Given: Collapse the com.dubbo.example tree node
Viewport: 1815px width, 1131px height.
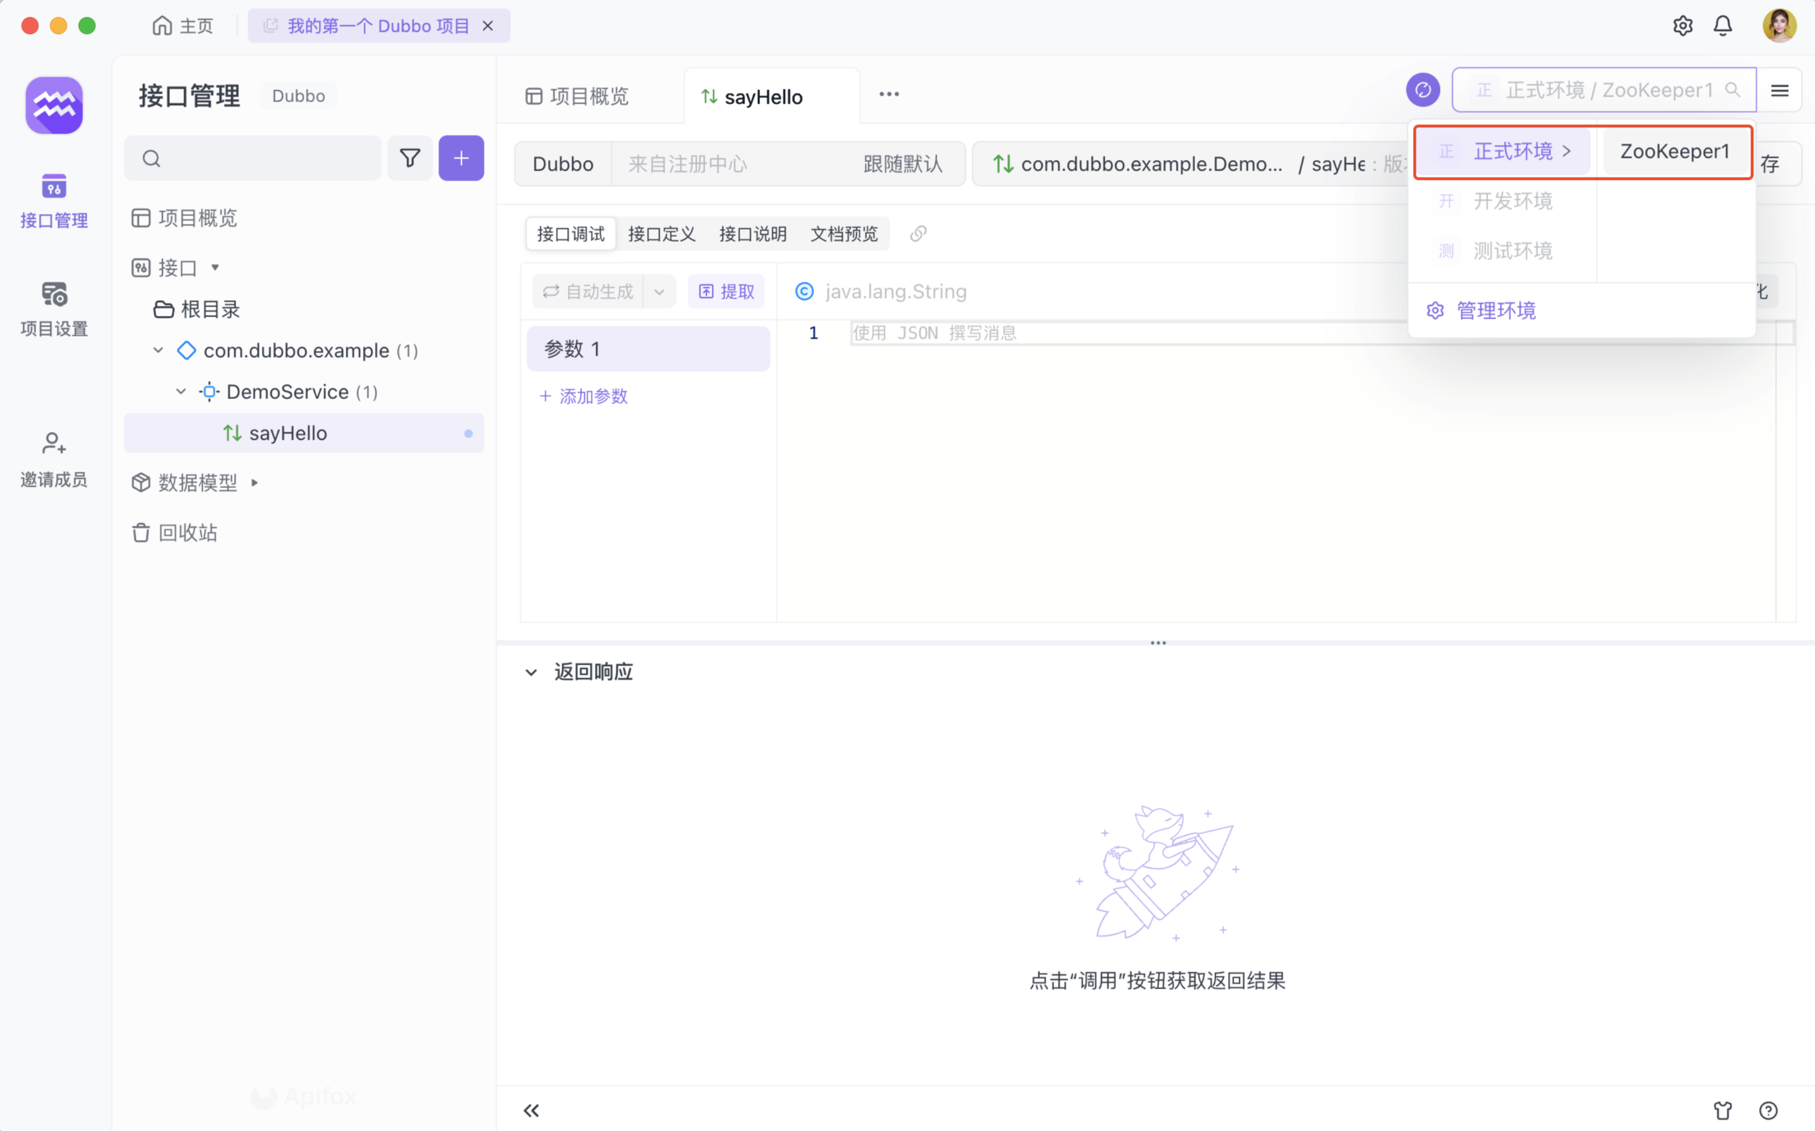Looking at the screenshot, I should [159, 350].
